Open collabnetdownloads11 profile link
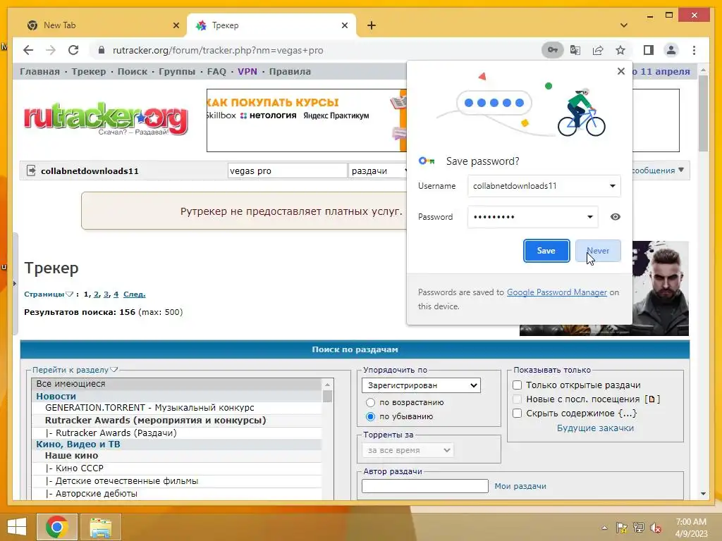The height and width of the screenshot is (541, 722). (x=90, y=171)
